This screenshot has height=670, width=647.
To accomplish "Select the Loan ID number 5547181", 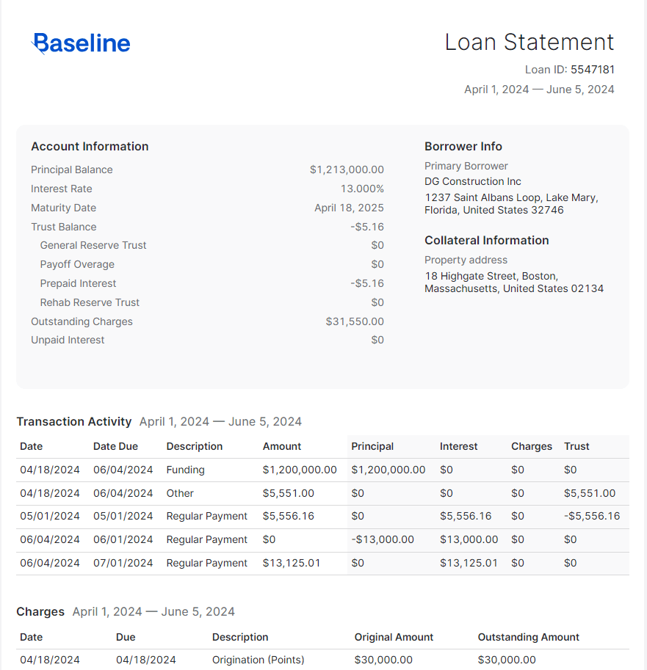I will (x=592, y=70).
